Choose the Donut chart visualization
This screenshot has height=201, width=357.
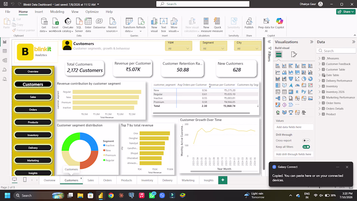point(310,79)
